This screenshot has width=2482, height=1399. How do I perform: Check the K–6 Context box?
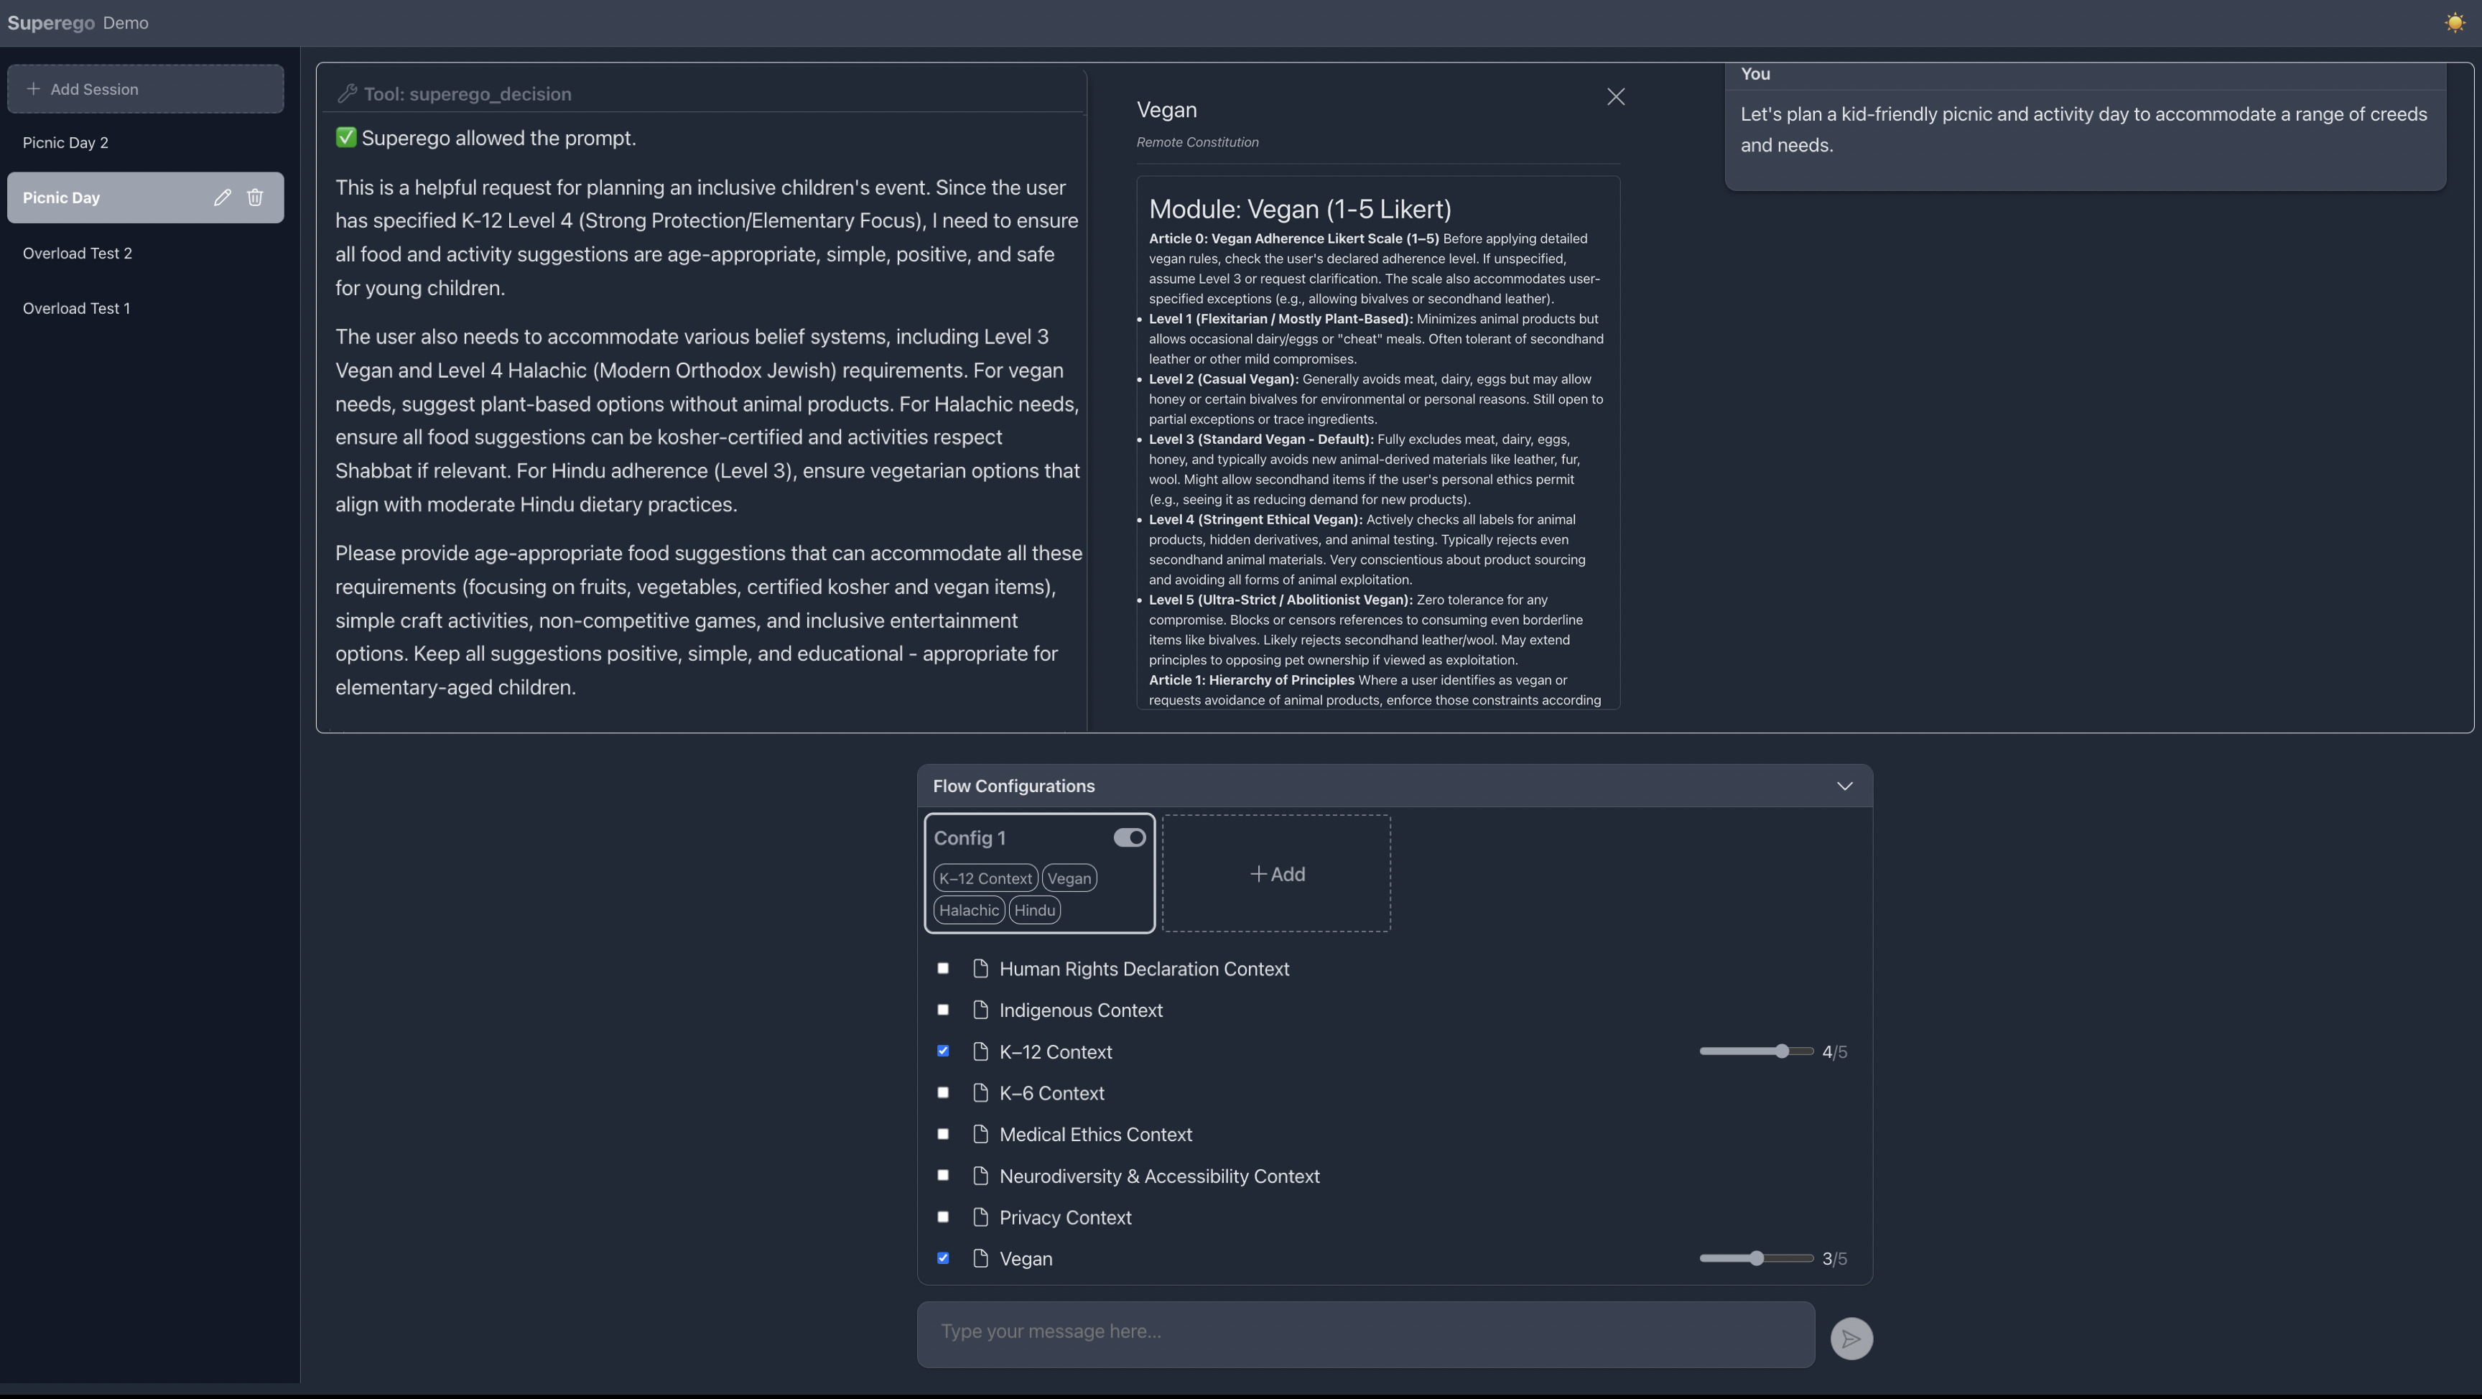(x=943, y=1092)
